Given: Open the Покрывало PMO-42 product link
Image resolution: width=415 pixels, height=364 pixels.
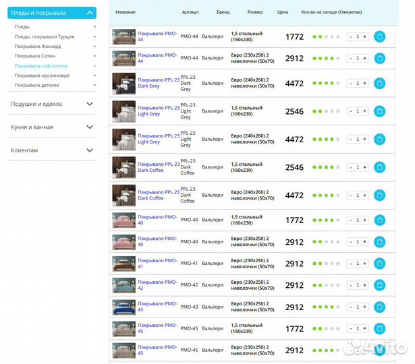Looking at the screenshot, I should point(157,285).
